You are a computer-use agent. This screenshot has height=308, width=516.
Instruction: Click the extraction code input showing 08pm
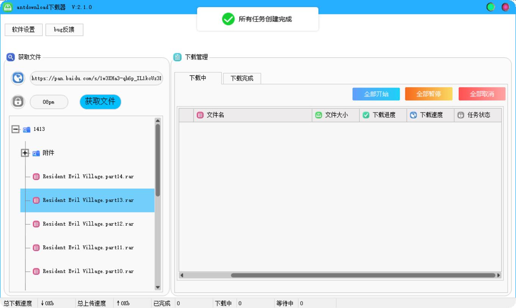[49, 102]
